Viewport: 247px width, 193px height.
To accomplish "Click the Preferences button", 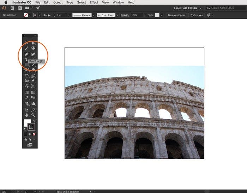I will coord(196,15).
